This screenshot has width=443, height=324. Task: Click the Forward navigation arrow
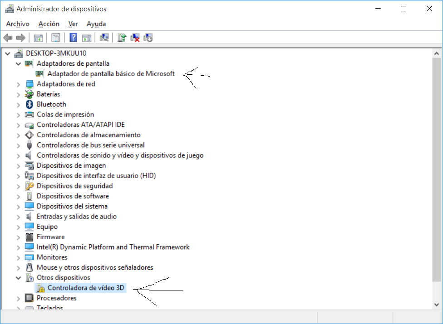click(x=20, y=37)
